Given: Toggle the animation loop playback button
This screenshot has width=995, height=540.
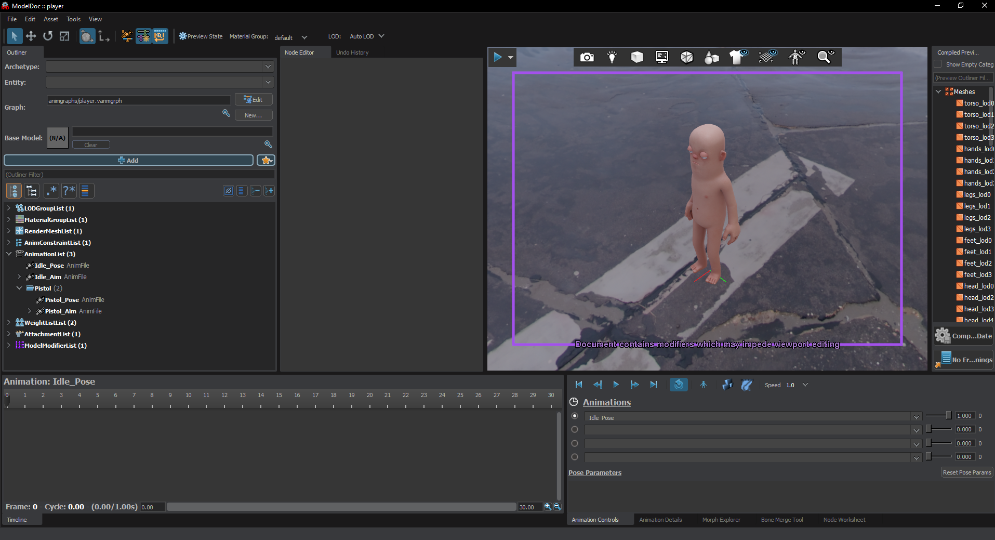Looking at the screenshot, I should [x=679, y=385].
